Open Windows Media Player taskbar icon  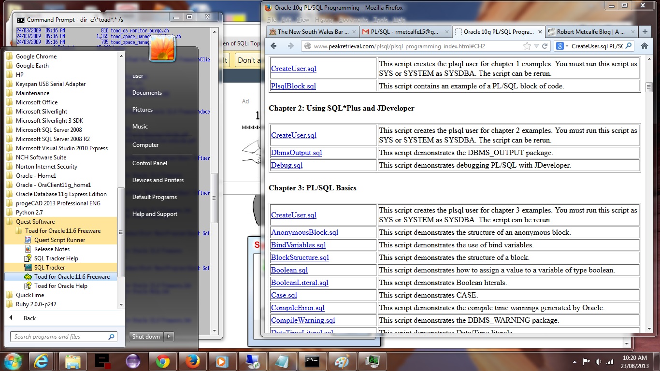pyautogui.click(x=222, y=361)
